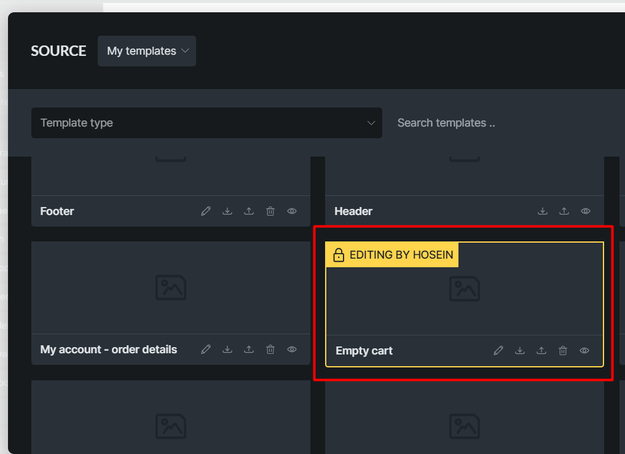625x454 pixels.
Task: Click the download-arrow icon on Footer card
Action: pyautogui.click(x=227, y=211)
